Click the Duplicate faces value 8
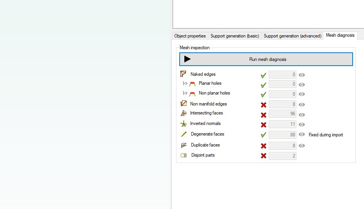 283,145
